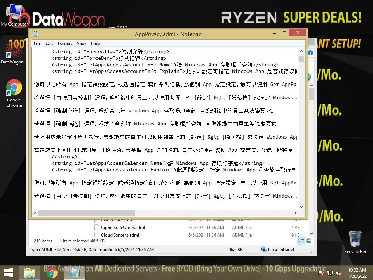Viewport: 373px width, 280px height.
Task: Switch Explorer to details view icon
Action: [301, 241]
